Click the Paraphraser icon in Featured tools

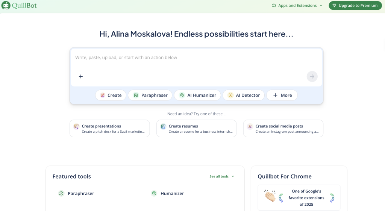coord(61,193)
